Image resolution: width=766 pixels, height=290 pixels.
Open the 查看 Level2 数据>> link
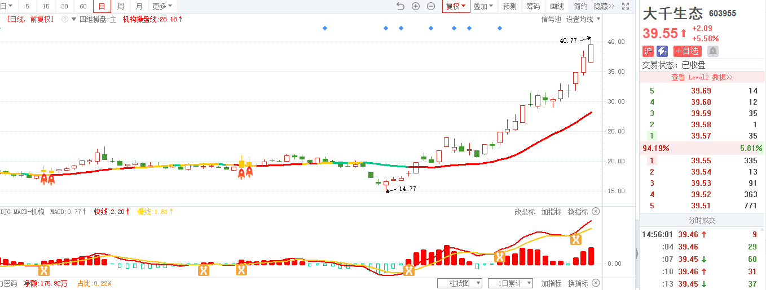(702, 77)
